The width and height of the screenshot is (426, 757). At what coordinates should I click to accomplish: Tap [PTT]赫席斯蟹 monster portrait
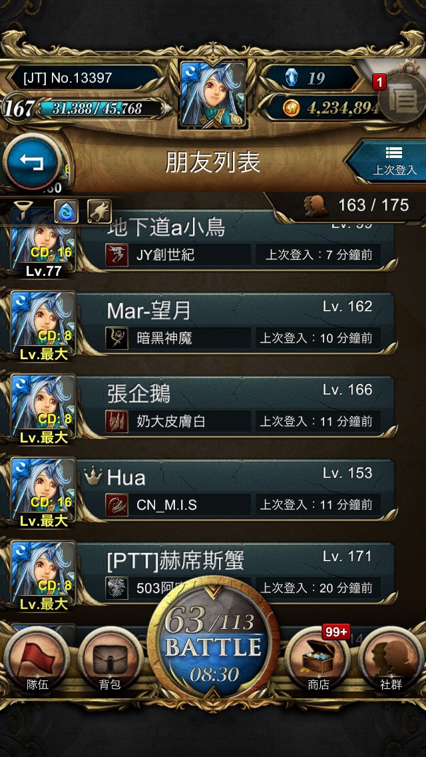click(x=43, y=572)
